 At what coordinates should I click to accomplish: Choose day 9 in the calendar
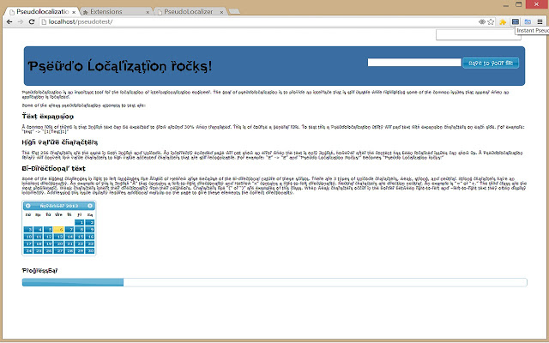coord(89,229)
